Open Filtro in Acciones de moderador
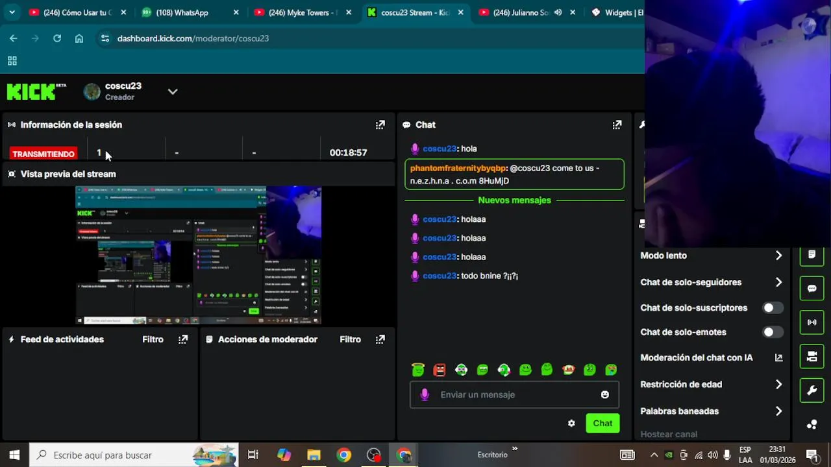Image resolution: width=831 pixels, height=467 pixels. [351, 339]
